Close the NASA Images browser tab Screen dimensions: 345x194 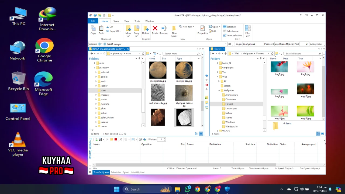point(127,49)
